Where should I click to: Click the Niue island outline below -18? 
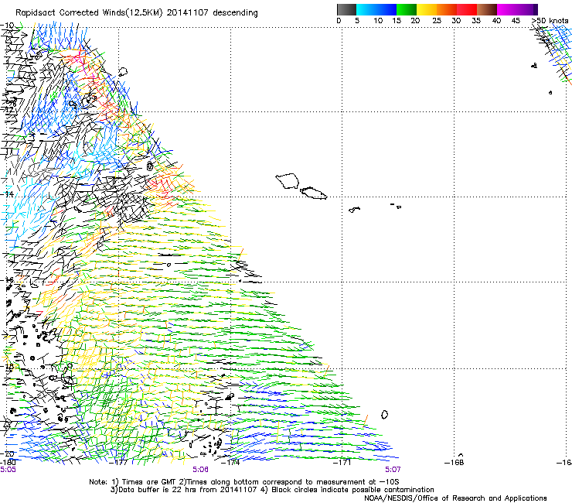[x=384, y=415]
